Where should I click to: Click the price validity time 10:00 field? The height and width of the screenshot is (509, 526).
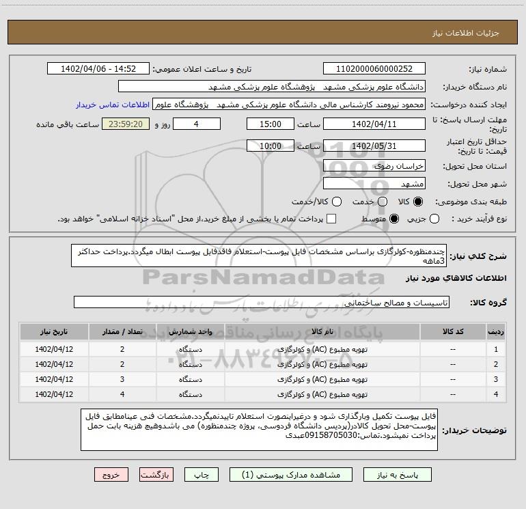point(271,146)
